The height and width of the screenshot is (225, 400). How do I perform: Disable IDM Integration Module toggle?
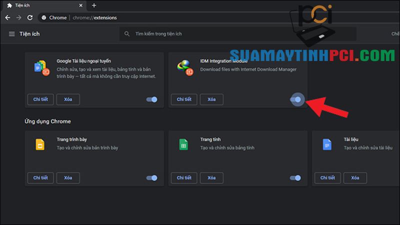click(296, 99)
